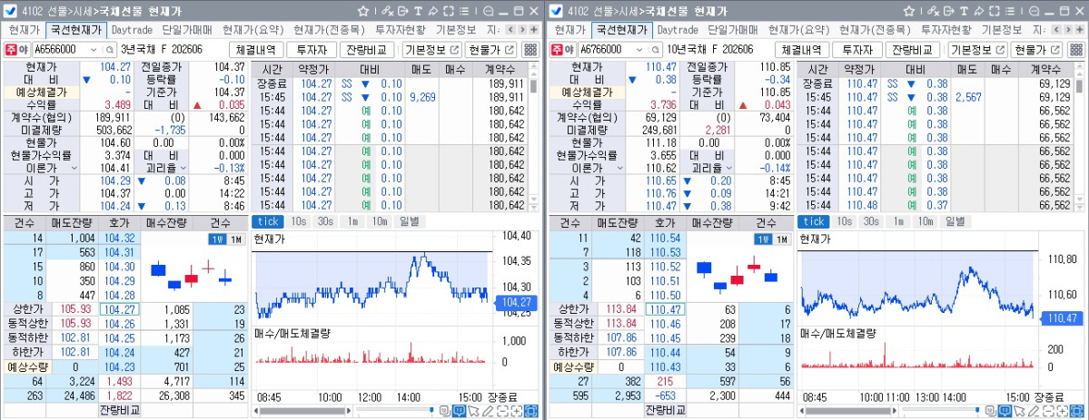The height and width of the screenshot is (420, 1089).
Task: Select the 1M candle toggle in the left window
Action: 236,239
